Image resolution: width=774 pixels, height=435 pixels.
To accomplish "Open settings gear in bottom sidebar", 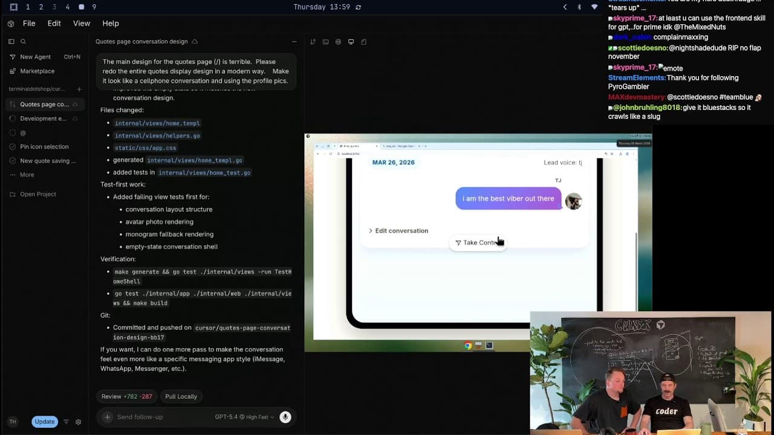I will coord(78,422).
